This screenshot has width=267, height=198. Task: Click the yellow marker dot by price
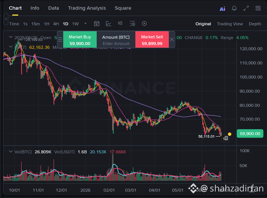(x=229, y=134)
